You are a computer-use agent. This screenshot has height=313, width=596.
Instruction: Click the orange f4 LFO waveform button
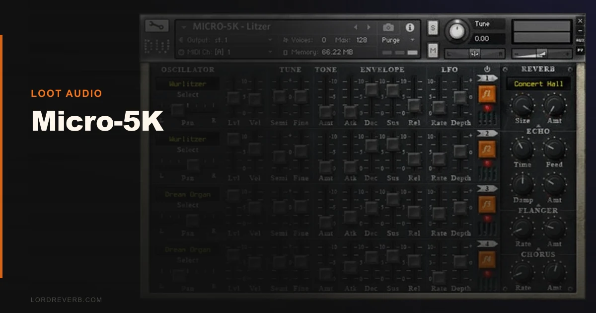487,259
